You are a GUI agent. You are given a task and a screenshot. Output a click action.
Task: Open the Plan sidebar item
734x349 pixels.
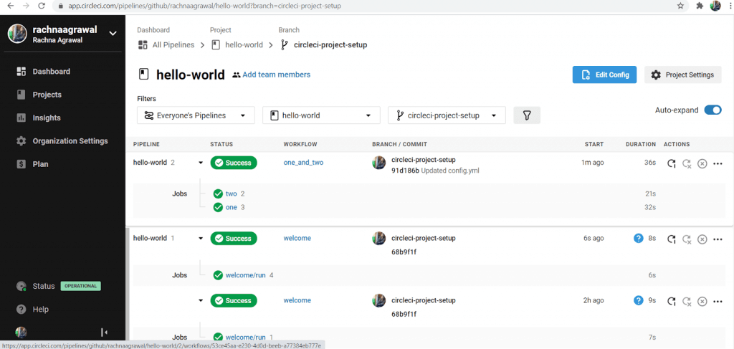(32, 164)
